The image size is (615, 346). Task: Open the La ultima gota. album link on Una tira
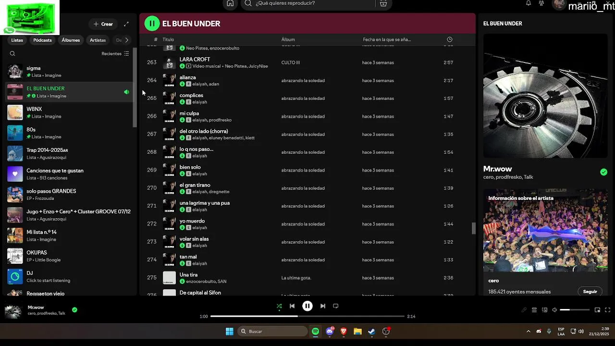pyautogui.click(x=296, y=278)
